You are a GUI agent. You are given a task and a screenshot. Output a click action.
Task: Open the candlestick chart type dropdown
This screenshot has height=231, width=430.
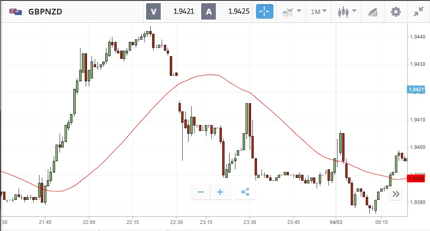coord(347,12)
